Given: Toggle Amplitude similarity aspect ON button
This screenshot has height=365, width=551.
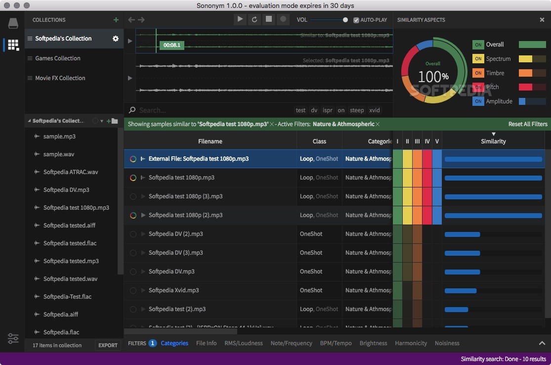Looking at the screenshot, I should 478,101.
